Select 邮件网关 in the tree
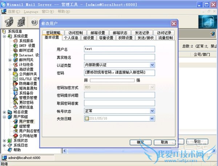This screenshot has height=166, width=218. [26, 60]
